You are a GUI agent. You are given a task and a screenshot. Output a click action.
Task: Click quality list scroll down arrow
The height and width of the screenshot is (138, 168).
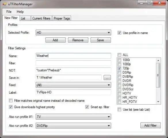pos(158,102)
